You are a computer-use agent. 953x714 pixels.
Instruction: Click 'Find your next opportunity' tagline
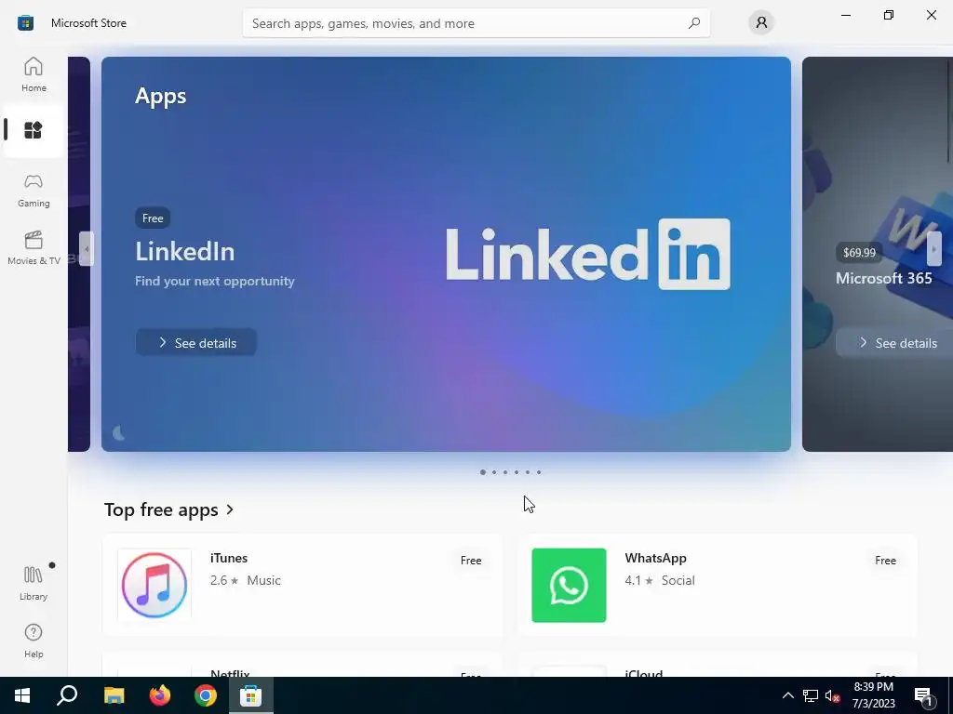[x=215, y=281]
